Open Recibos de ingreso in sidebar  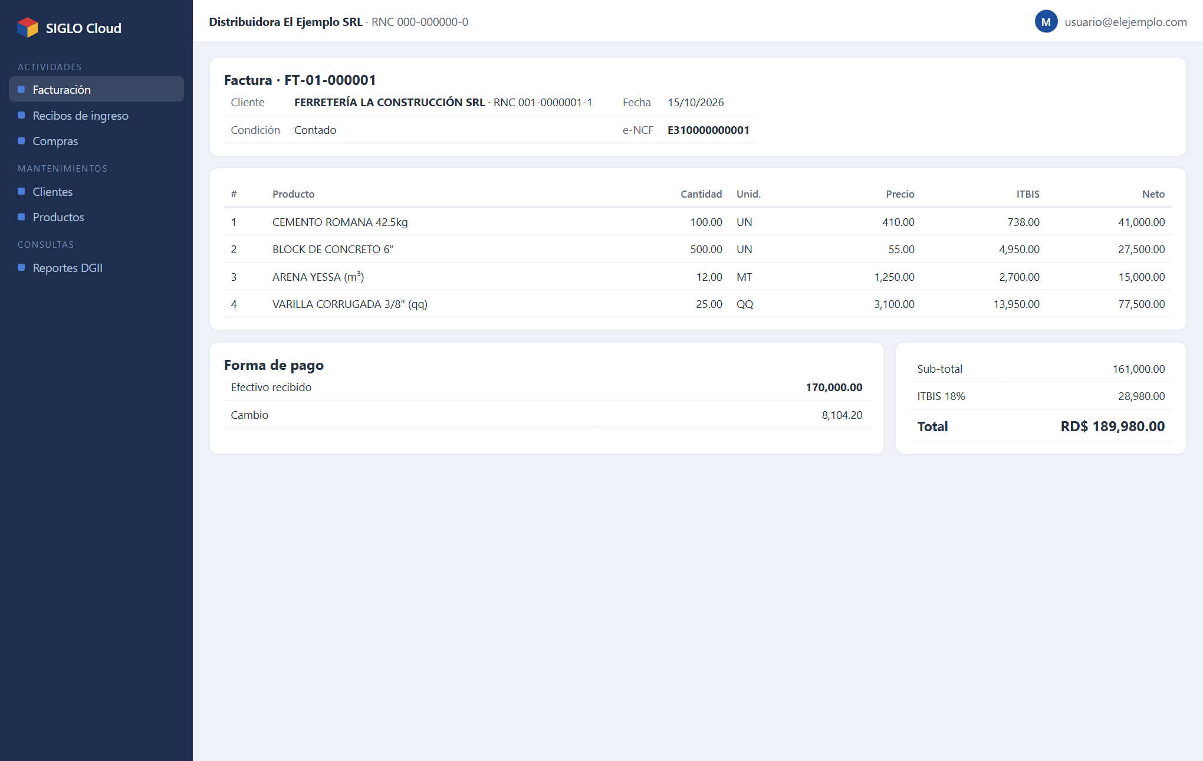pyautogui.click(x=96, y=116)
